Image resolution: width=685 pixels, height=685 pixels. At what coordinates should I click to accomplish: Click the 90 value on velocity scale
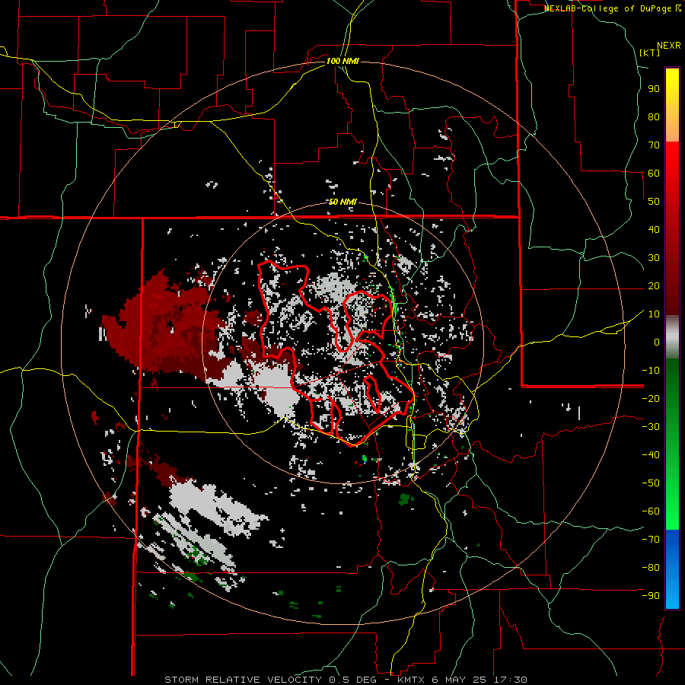(654, 89)
